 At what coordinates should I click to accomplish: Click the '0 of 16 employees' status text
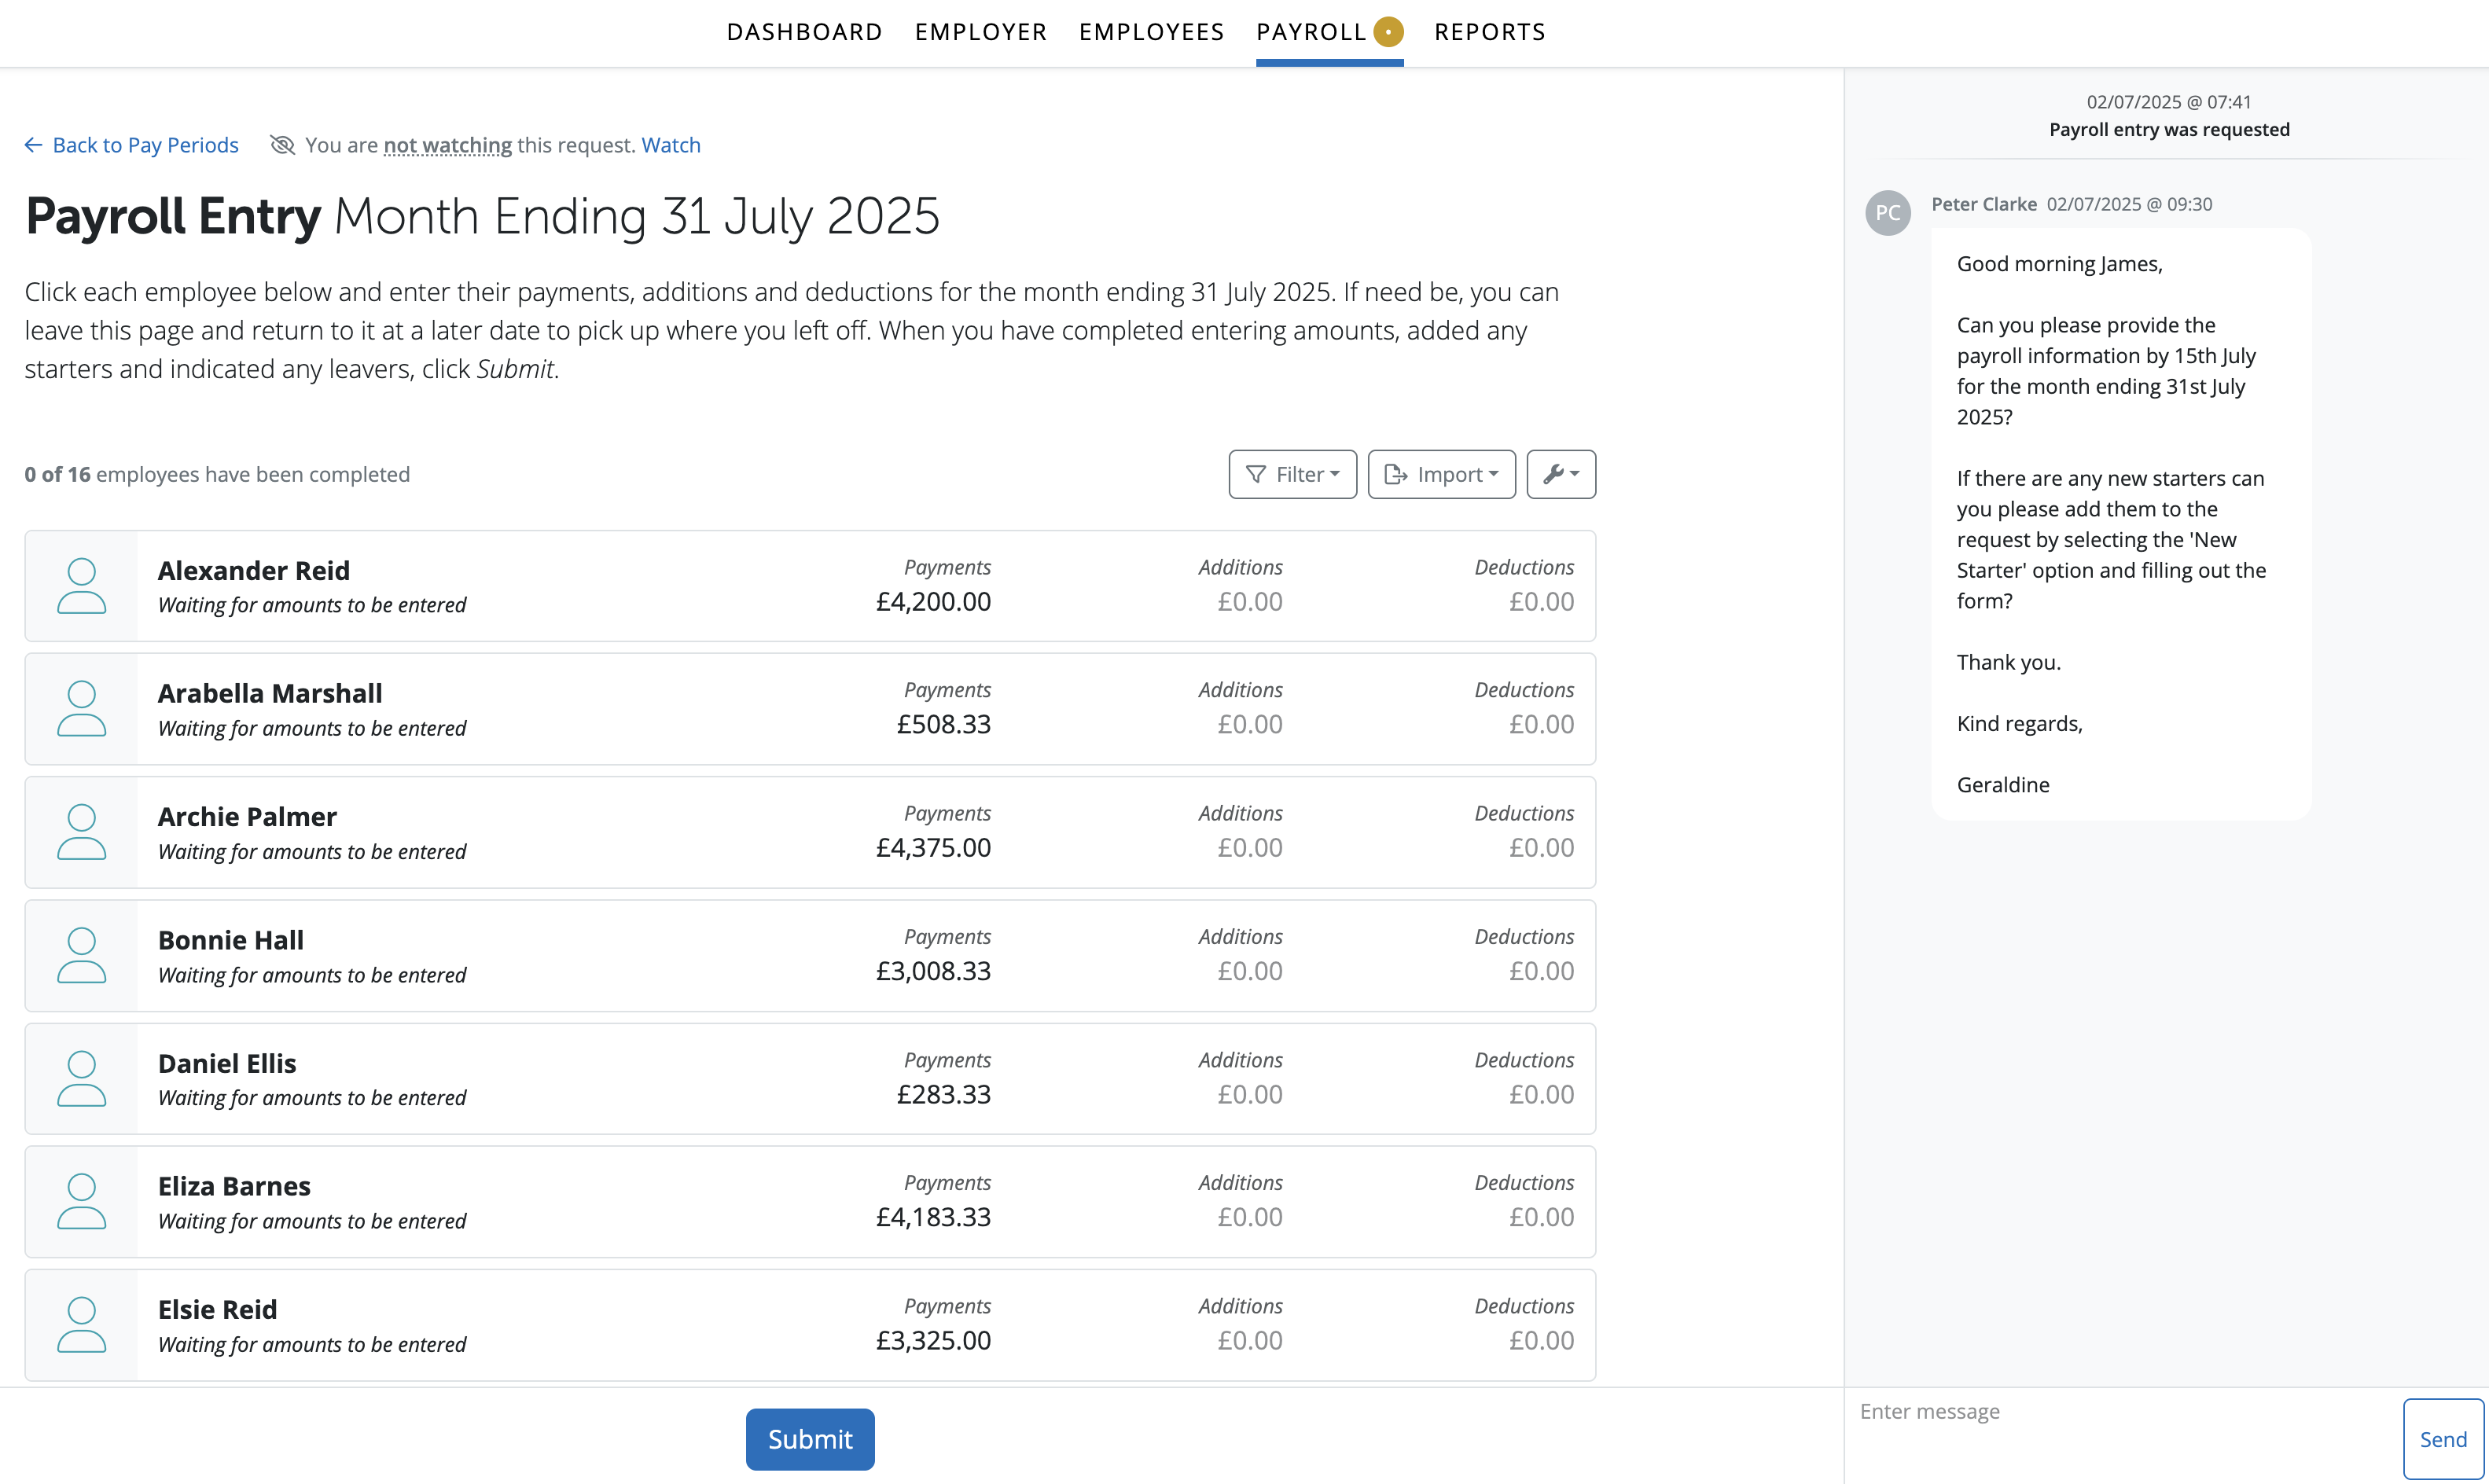[x=217, y=474]
